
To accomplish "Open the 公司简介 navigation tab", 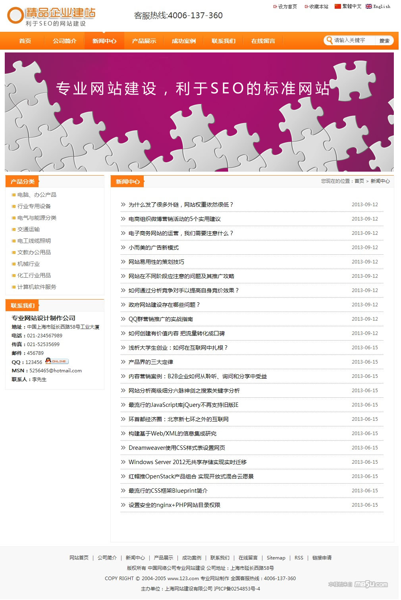I will [64, 41].
